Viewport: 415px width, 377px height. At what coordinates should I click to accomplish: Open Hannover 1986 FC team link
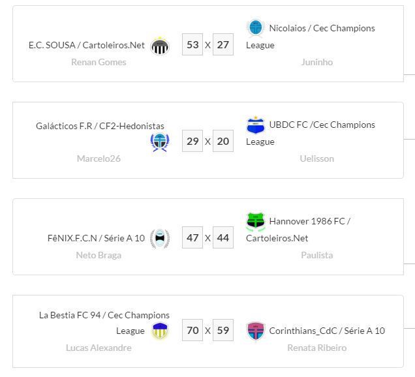[309, 221]
